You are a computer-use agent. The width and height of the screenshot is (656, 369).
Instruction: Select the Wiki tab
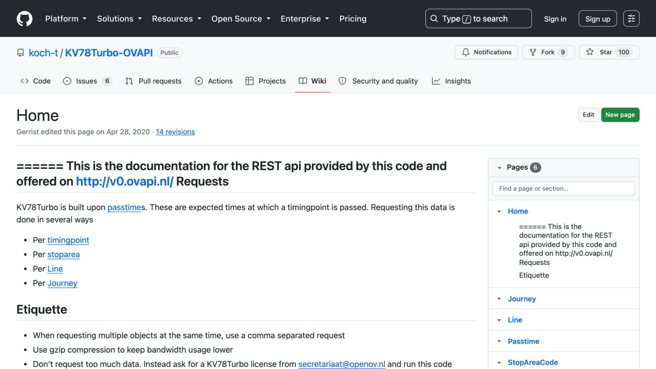[x=313, y=81]
